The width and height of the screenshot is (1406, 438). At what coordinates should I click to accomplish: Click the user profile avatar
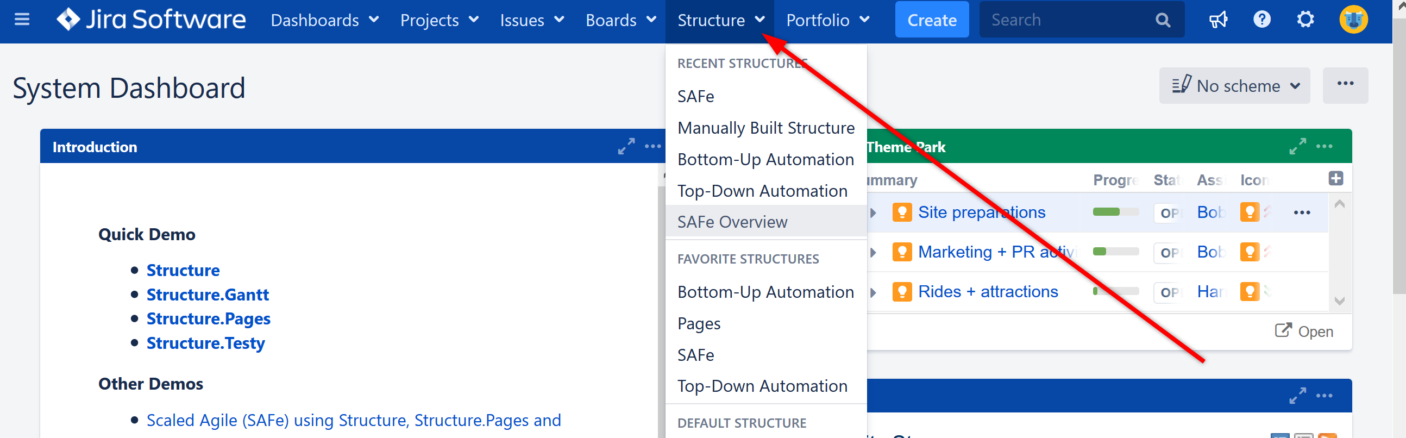pos(1353,20)
